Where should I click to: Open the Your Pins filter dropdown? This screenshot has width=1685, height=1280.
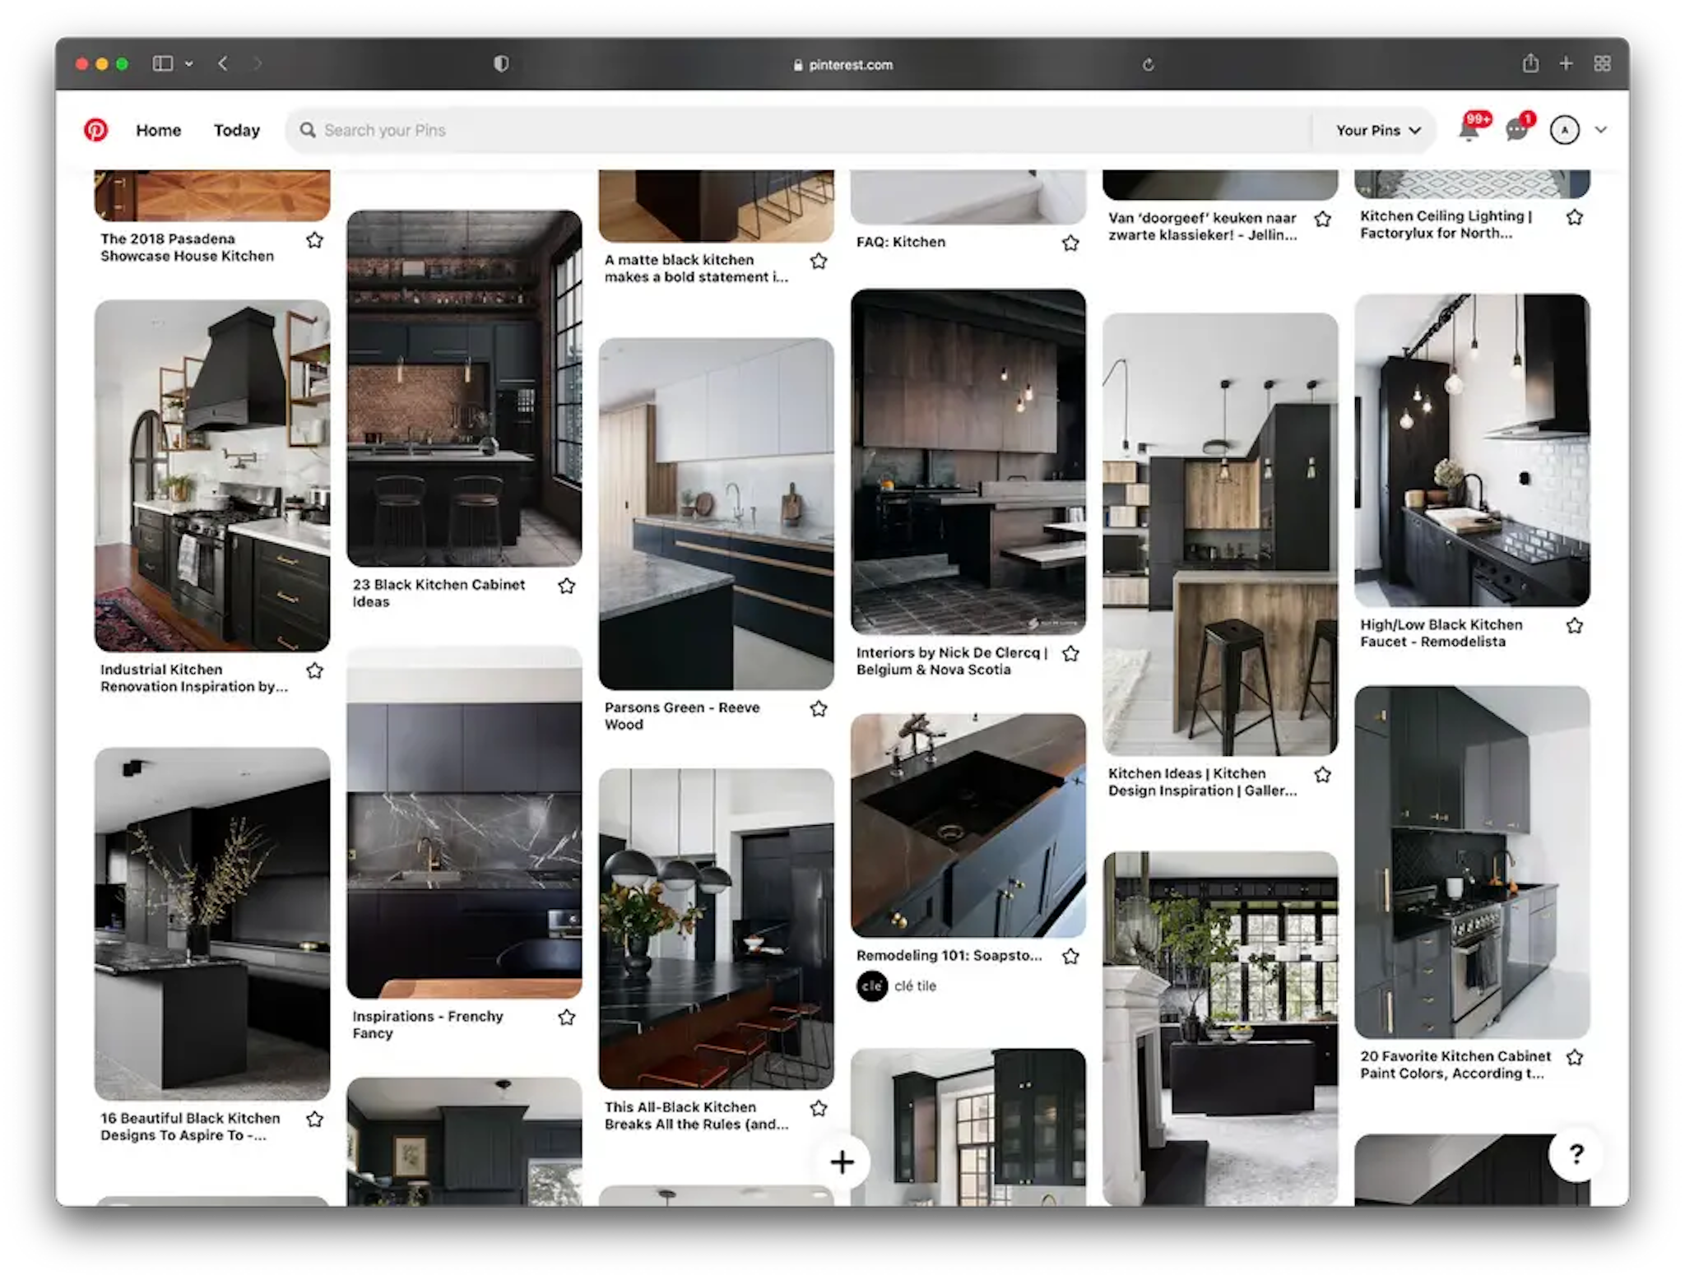tap(1378, 130)
